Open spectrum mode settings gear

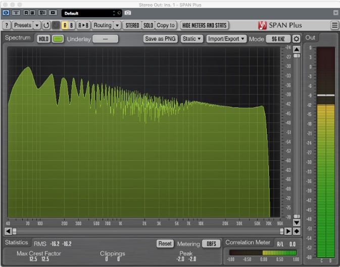(297, 39)
